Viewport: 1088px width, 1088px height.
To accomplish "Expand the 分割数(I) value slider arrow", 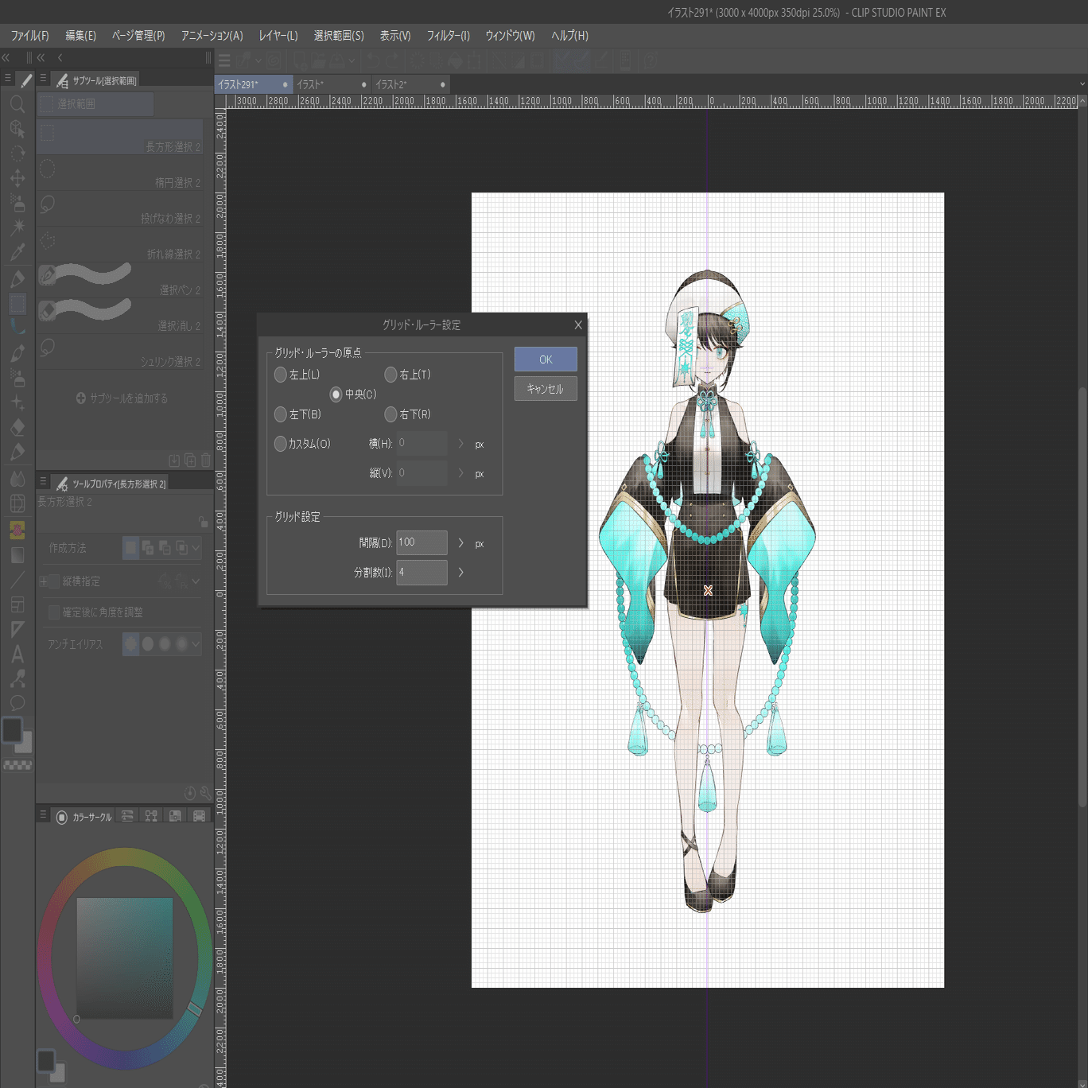I will click(460, 573).
